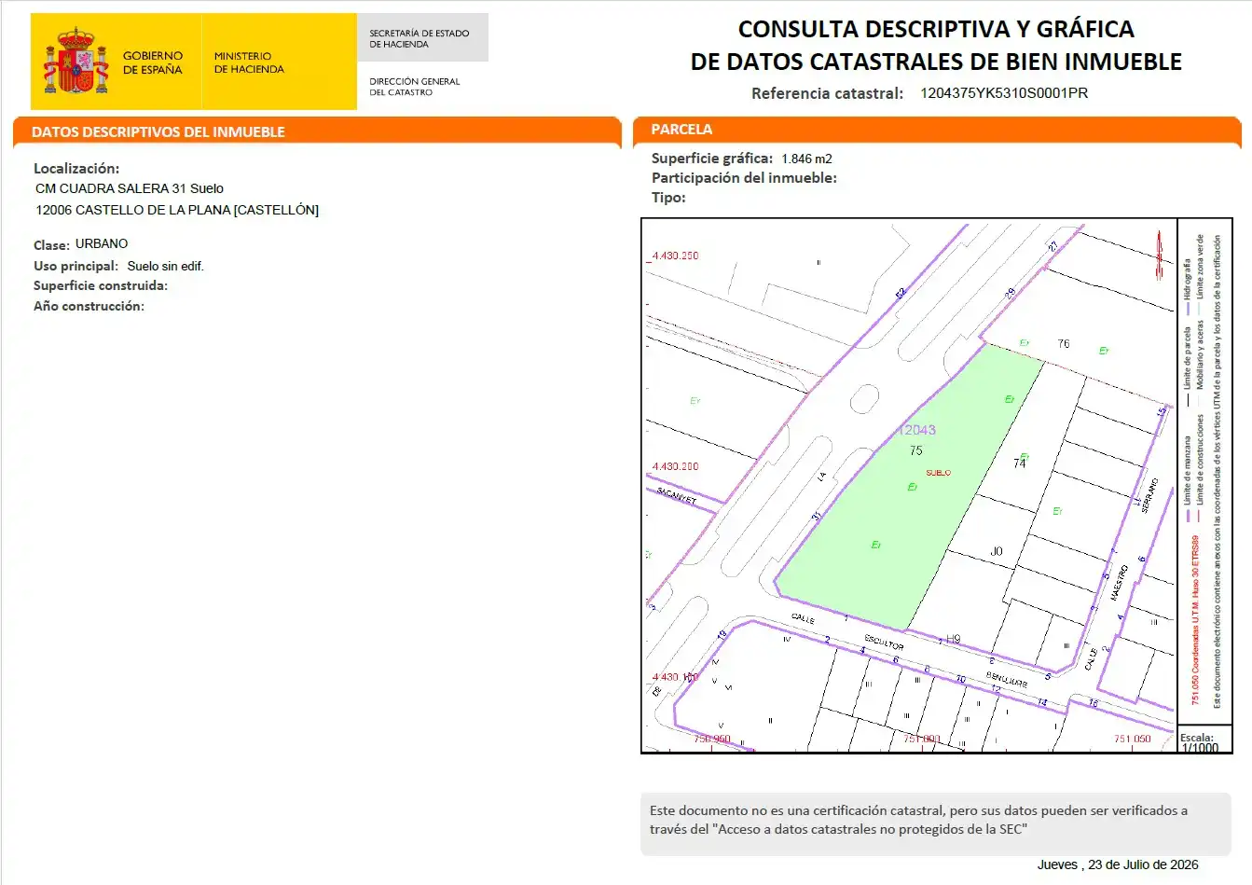Click street number '27' on the map

point(1053,247)
